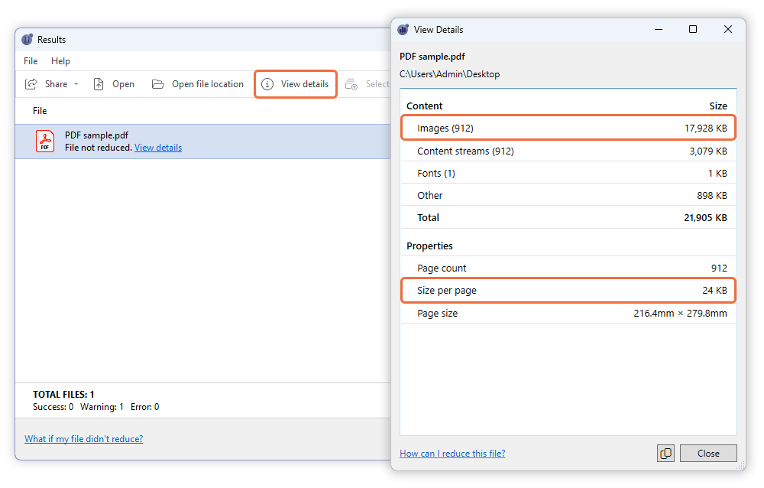764x488 pixels.
Task: Select the Total row label
Action: click(428, 218)
